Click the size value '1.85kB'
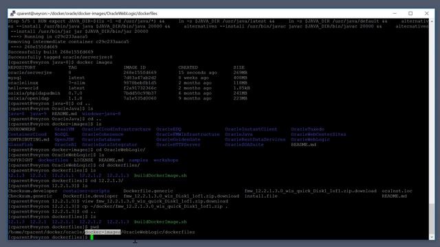Image resolution: width=440 pixels, height=247 pixels. click(x=241, y=88)
